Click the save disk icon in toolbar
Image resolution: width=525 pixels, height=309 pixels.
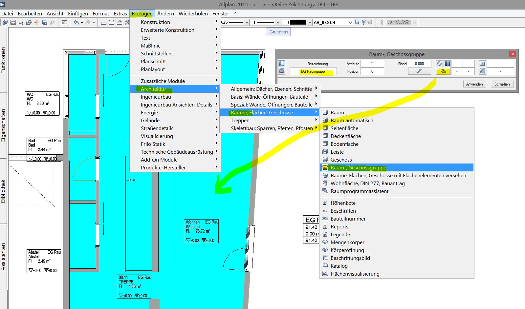(x=45, y=22)
